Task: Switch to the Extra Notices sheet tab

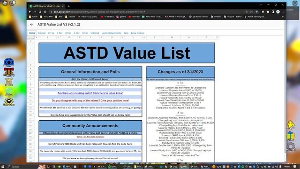Action: [137, 33]
